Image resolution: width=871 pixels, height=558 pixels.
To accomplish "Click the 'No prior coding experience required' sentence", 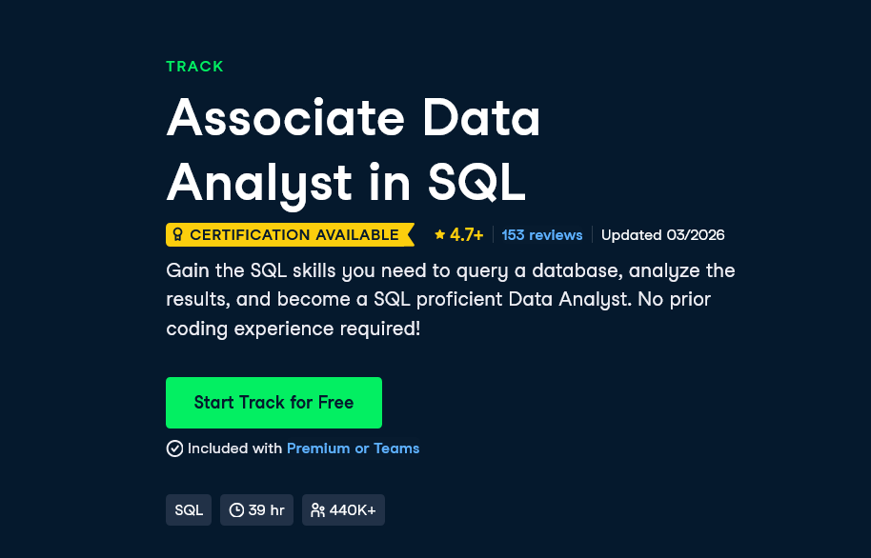I will point(438,313).
